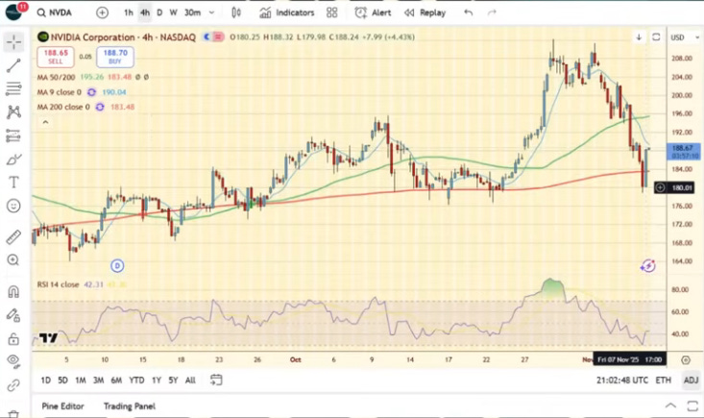Click the MA 9 close indicator legend
704x418 pixels.
(59, 92)
